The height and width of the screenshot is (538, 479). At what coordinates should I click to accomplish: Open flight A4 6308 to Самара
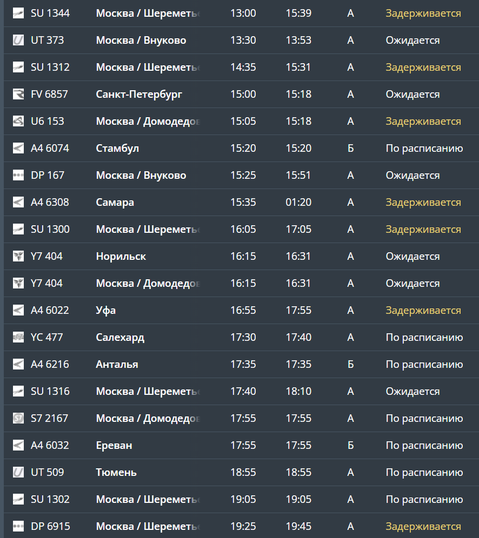point(50,203)
